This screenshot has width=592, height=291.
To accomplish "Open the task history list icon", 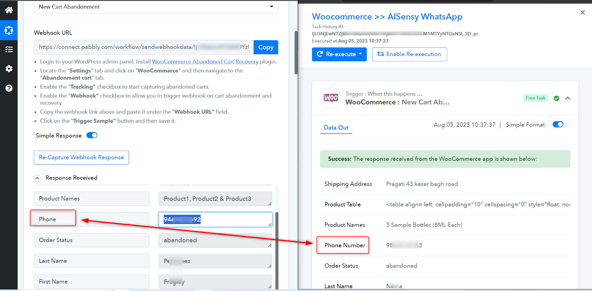I will pyautogui.click(x=9, y=49).
